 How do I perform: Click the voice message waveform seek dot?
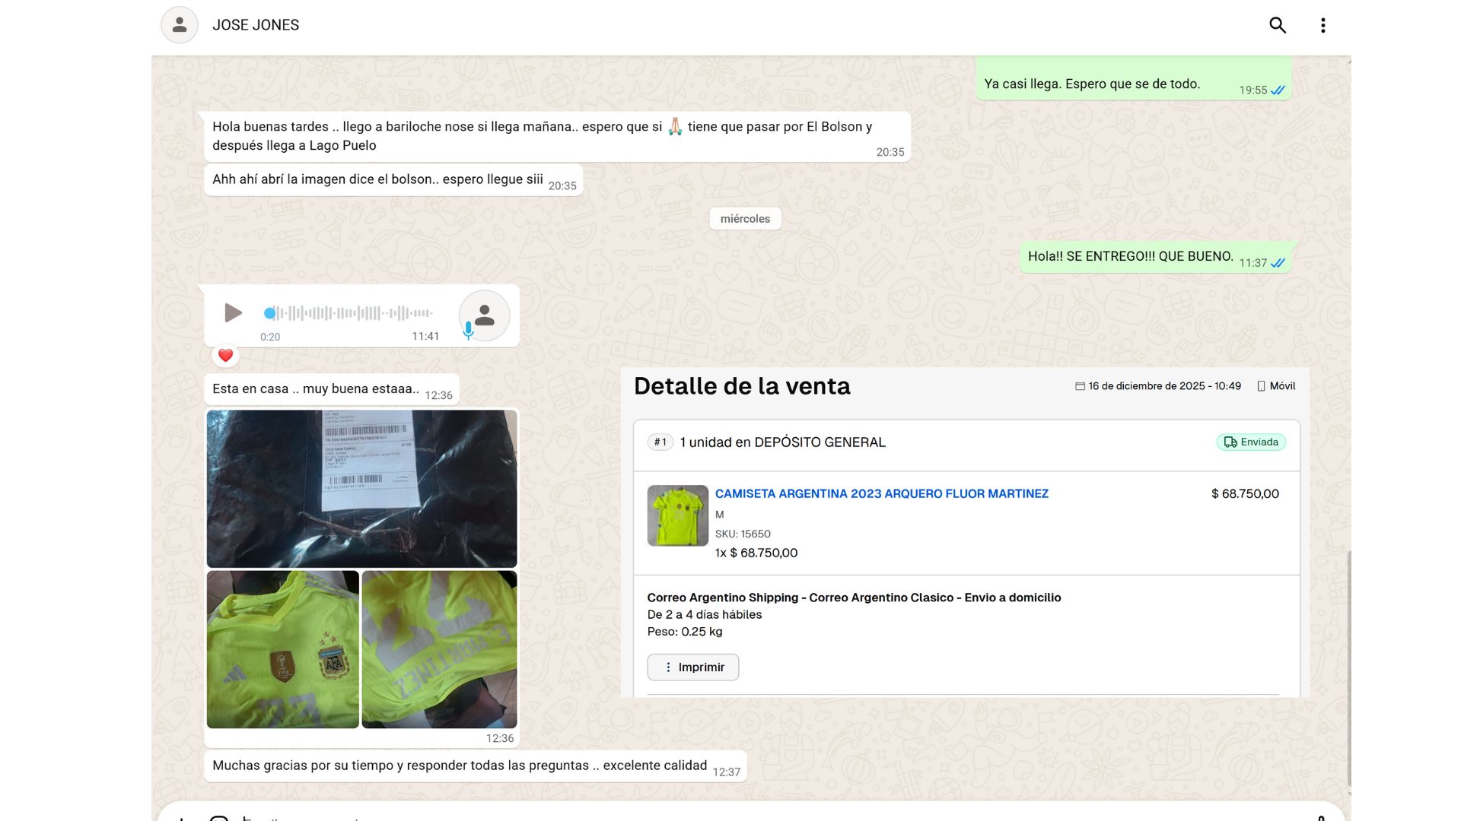269,312
